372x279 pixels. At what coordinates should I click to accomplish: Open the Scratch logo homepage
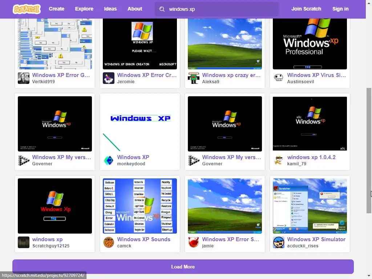(x=27, y=9)
